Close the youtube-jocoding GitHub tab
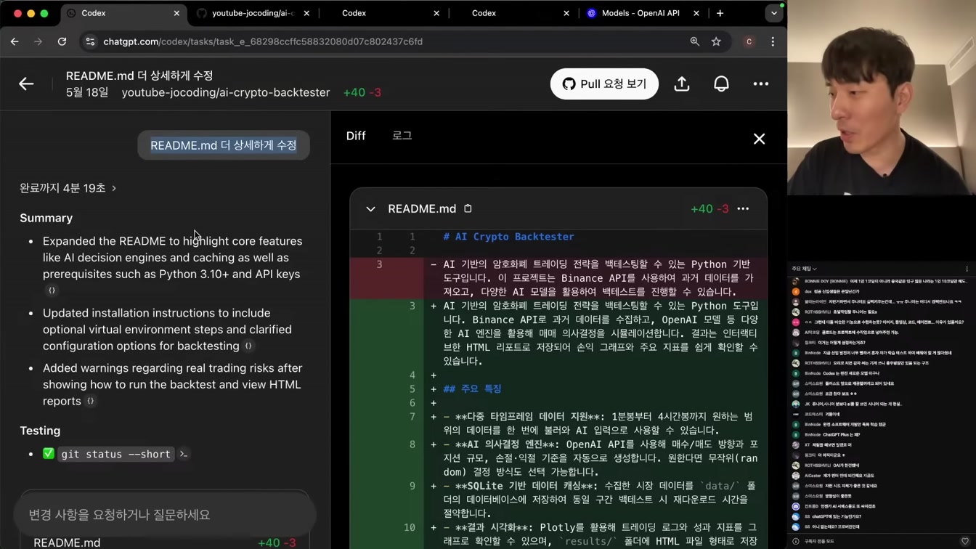976x549 pixels. pos(306,13)
